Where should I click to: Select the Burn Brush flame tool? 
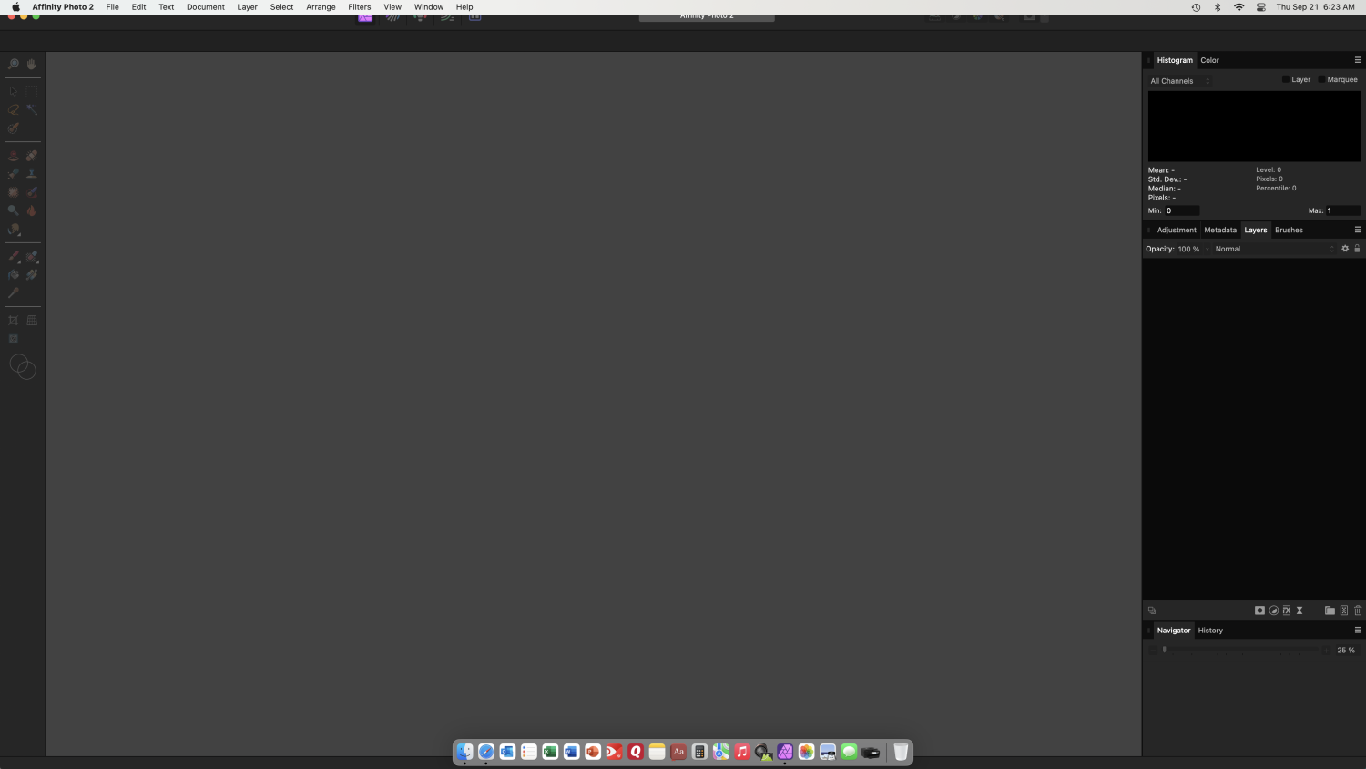31,210
